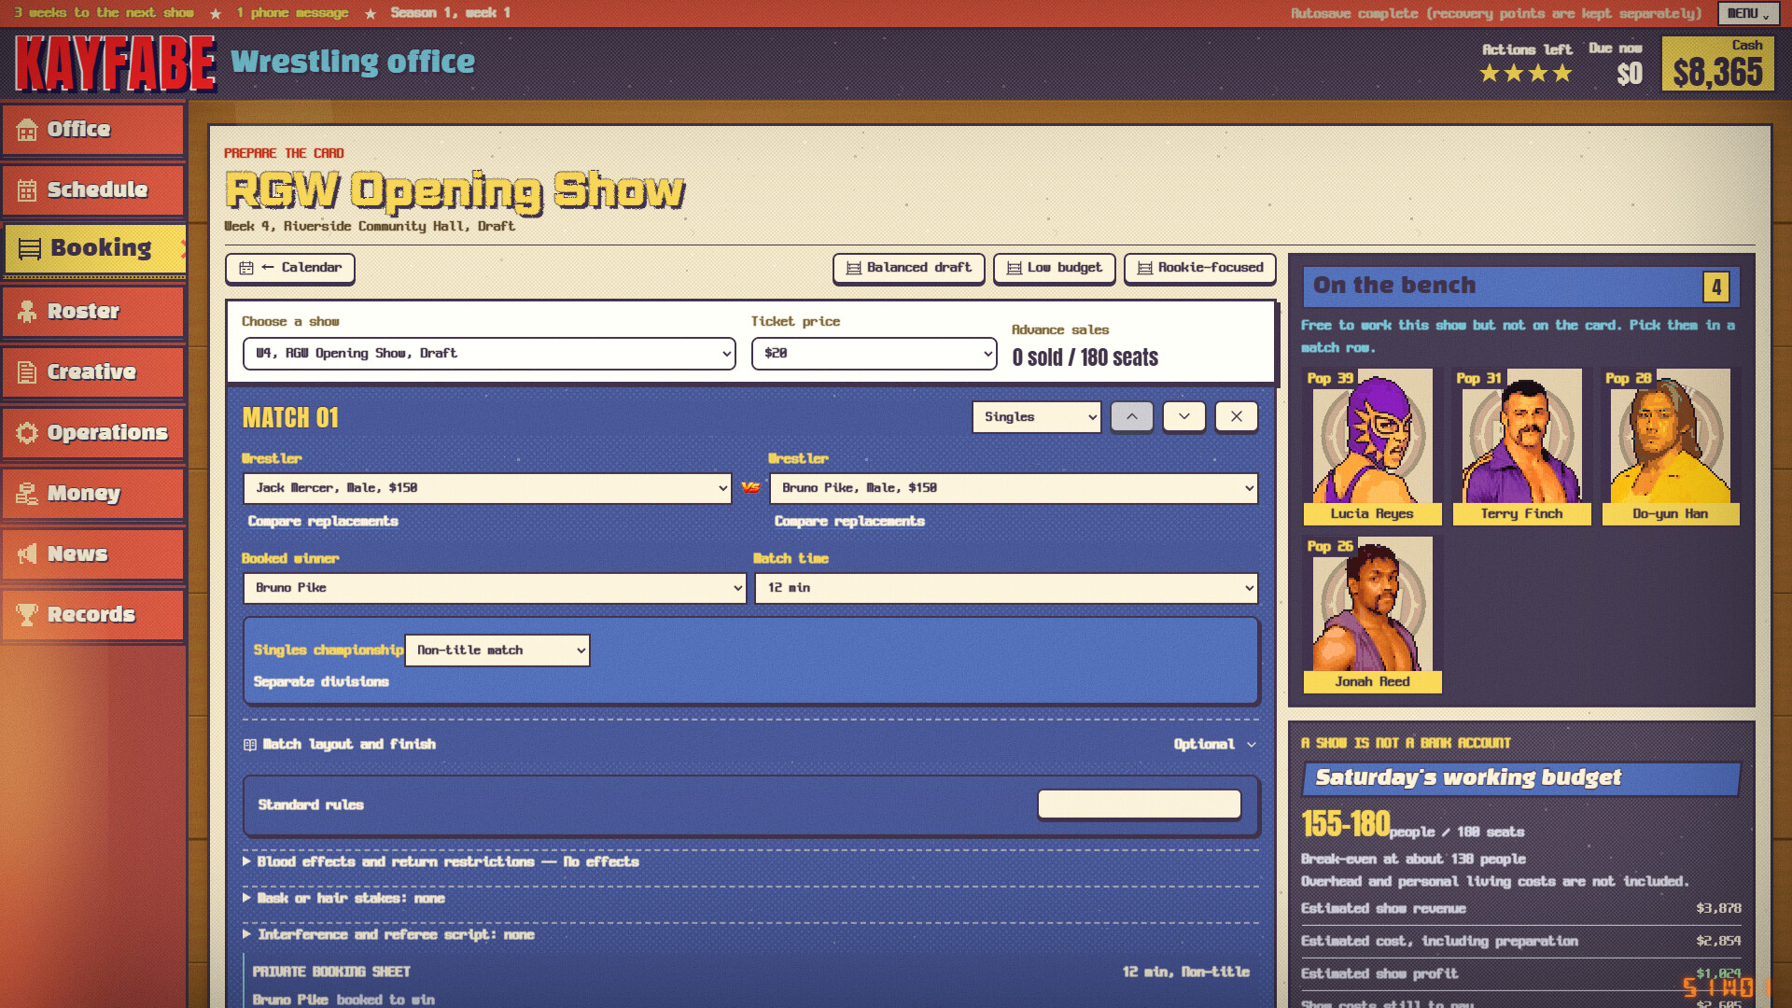Open Bruno Pike wrestler dropdown
The height and width of the screenshot is (1008, 1792).
coord(1014,488)
